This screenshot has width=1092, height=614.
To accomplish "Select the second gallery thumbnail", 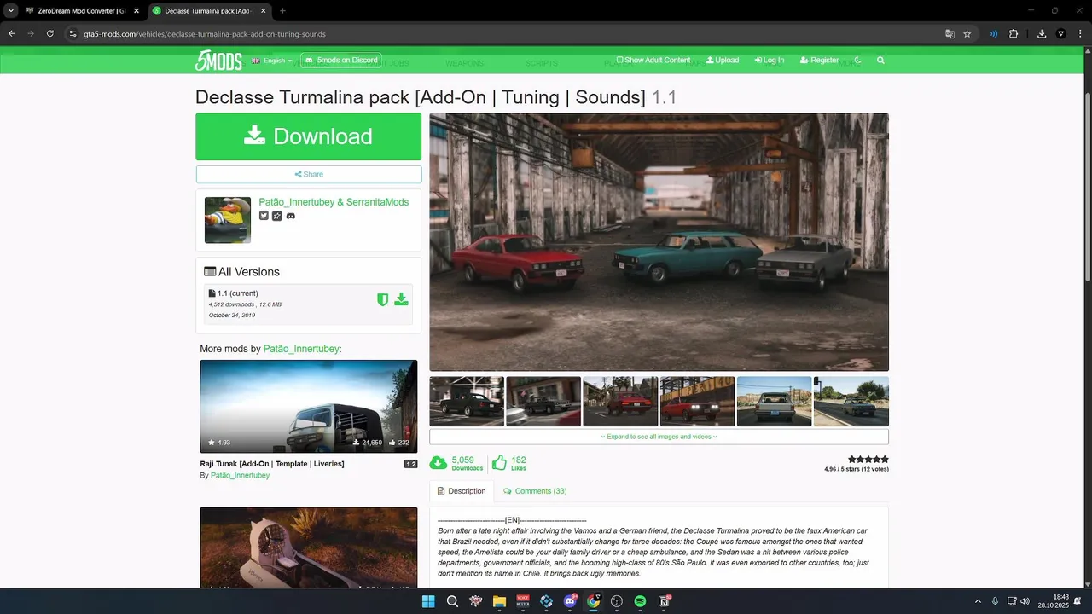I will coord(543,402).
